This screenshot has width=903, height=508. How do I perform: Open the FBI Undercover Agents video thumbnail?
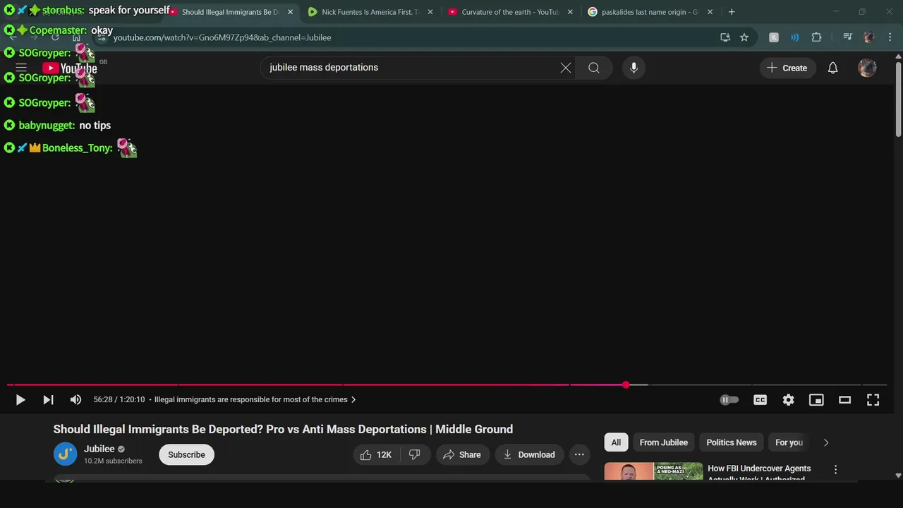(653, 471)
